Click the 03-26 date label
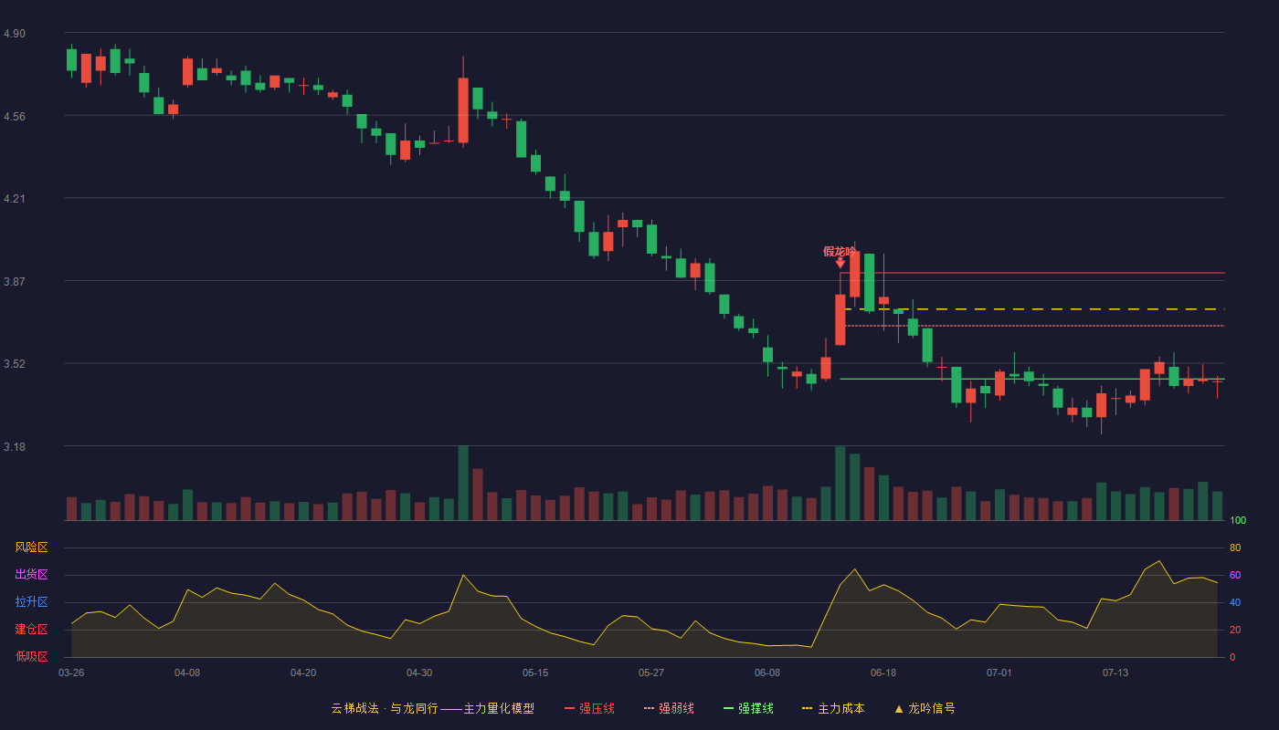 tap(71, 673)
